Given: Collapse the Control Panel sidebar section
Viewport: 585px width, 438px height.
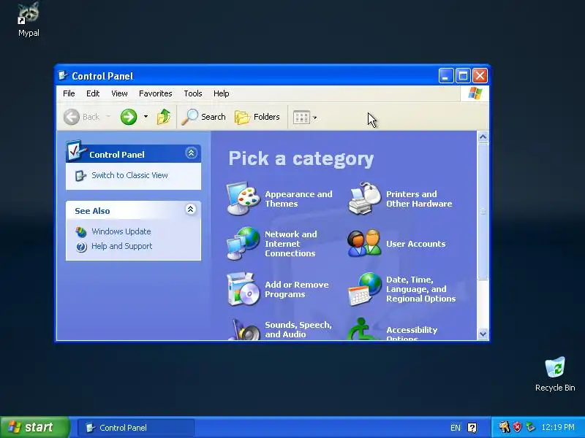Looking at the screenshot, I should (x=191, y=153).
